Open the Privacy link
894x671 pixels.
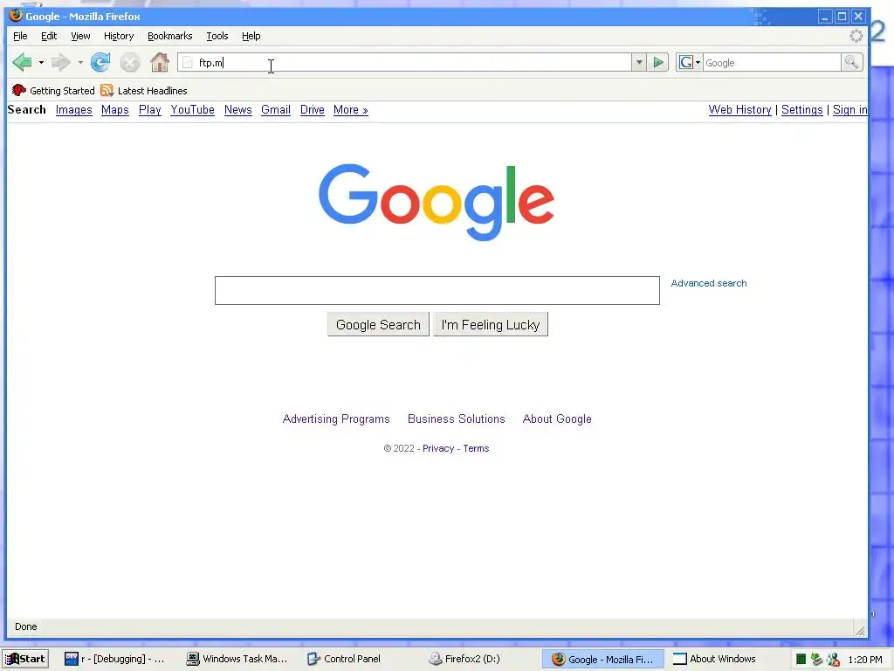[438, 448]
